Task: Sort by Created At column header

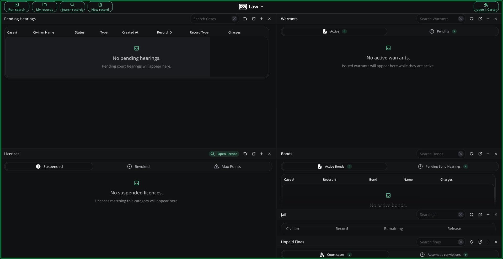Action: [130, 32]
